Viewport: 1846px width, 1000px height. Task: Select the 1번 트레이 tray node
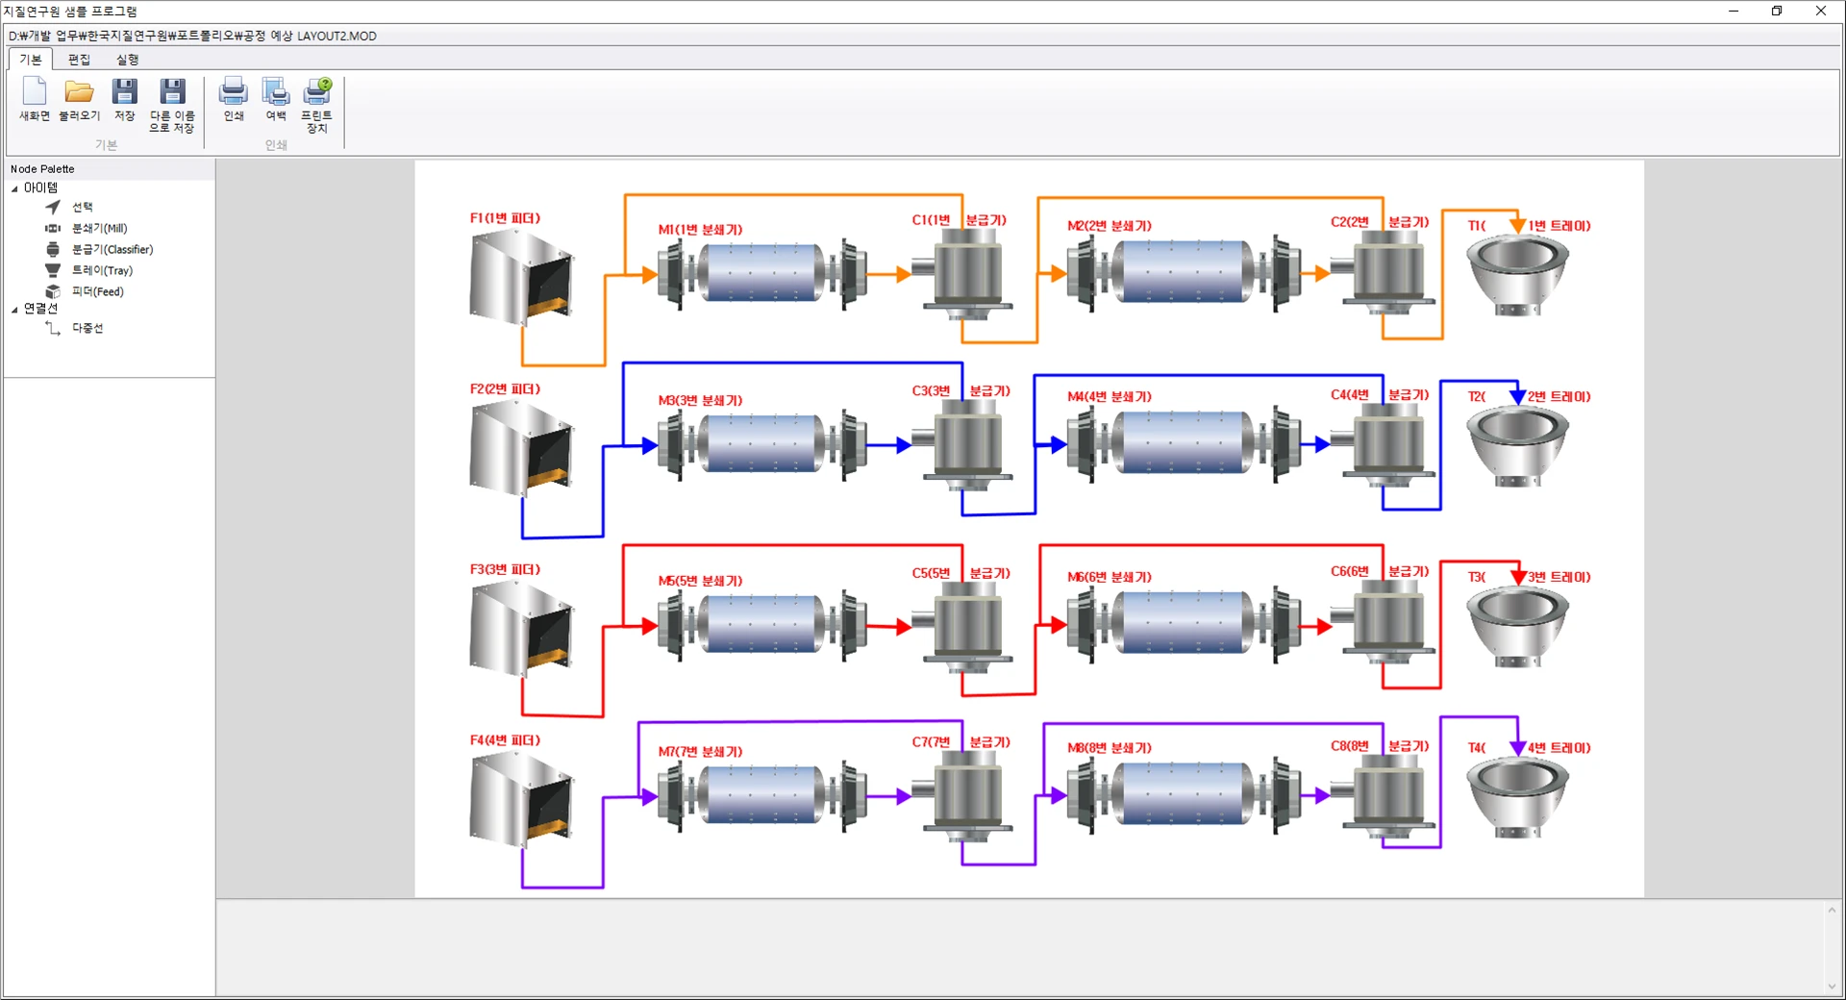pyautogui.click(x=1518, y=276)
